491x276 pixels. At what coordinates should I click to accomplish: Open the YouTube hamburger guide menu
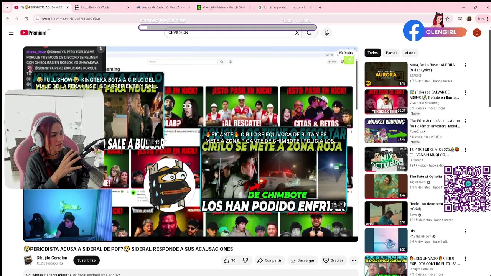click(x=11, y=33)
